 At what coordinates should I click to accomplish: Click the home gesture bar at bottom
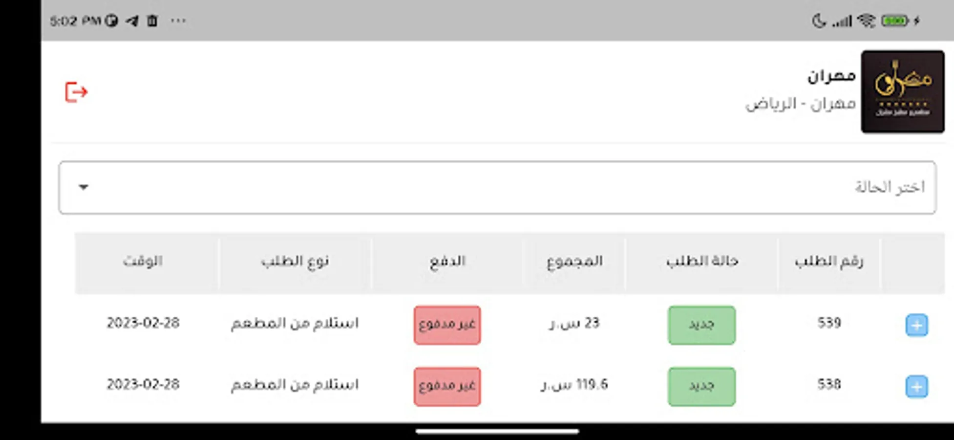tap(497, 431)
